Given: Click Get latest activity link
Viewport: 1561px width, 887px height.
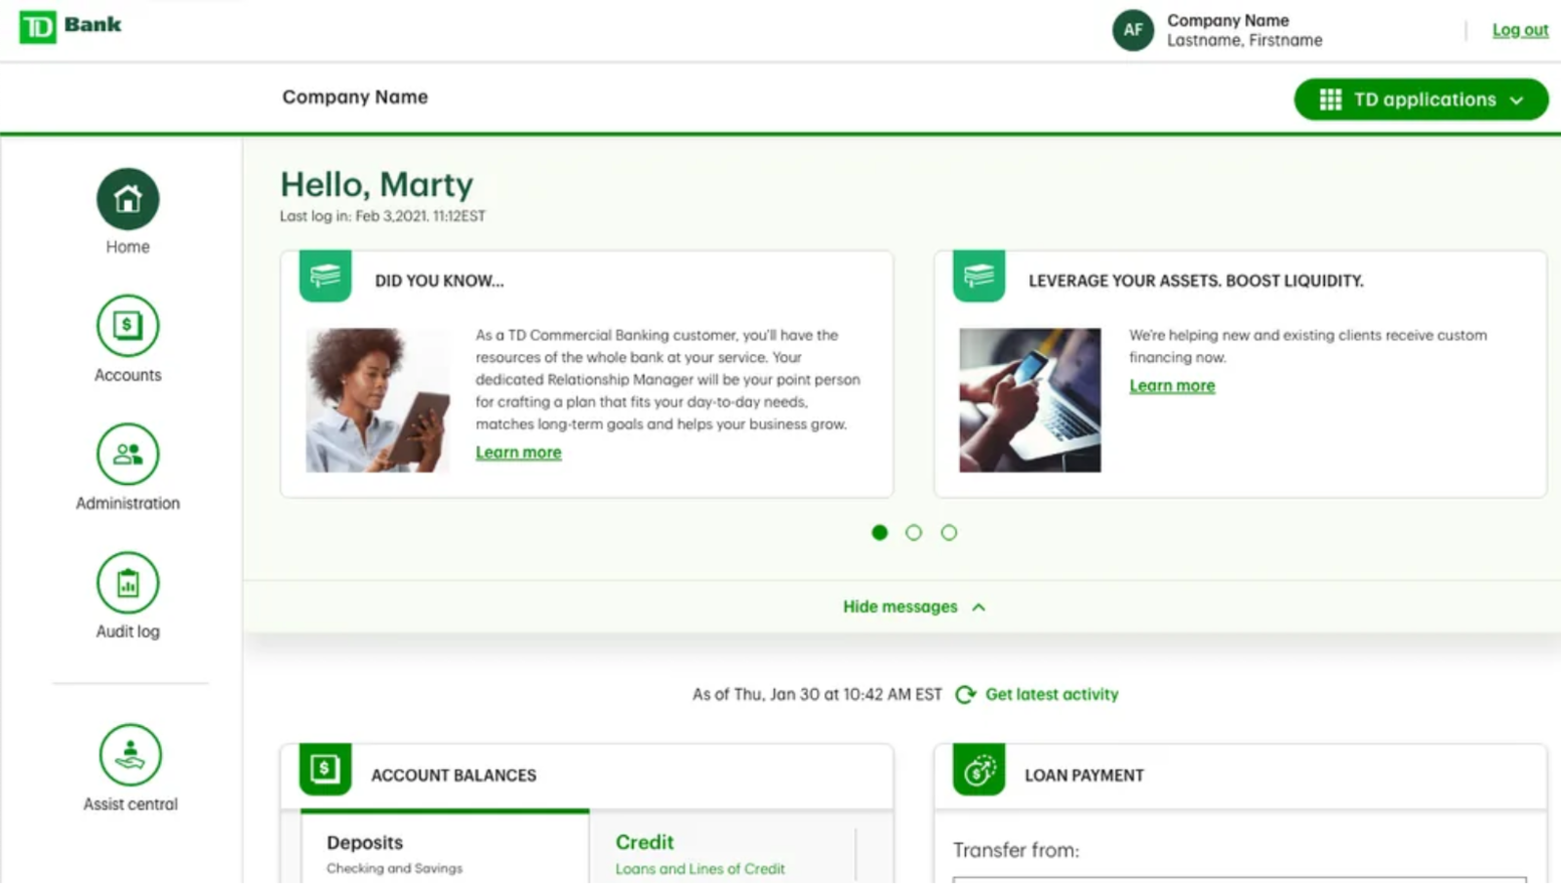Looking at the screenshot, I should click(x=1052, y=695).
